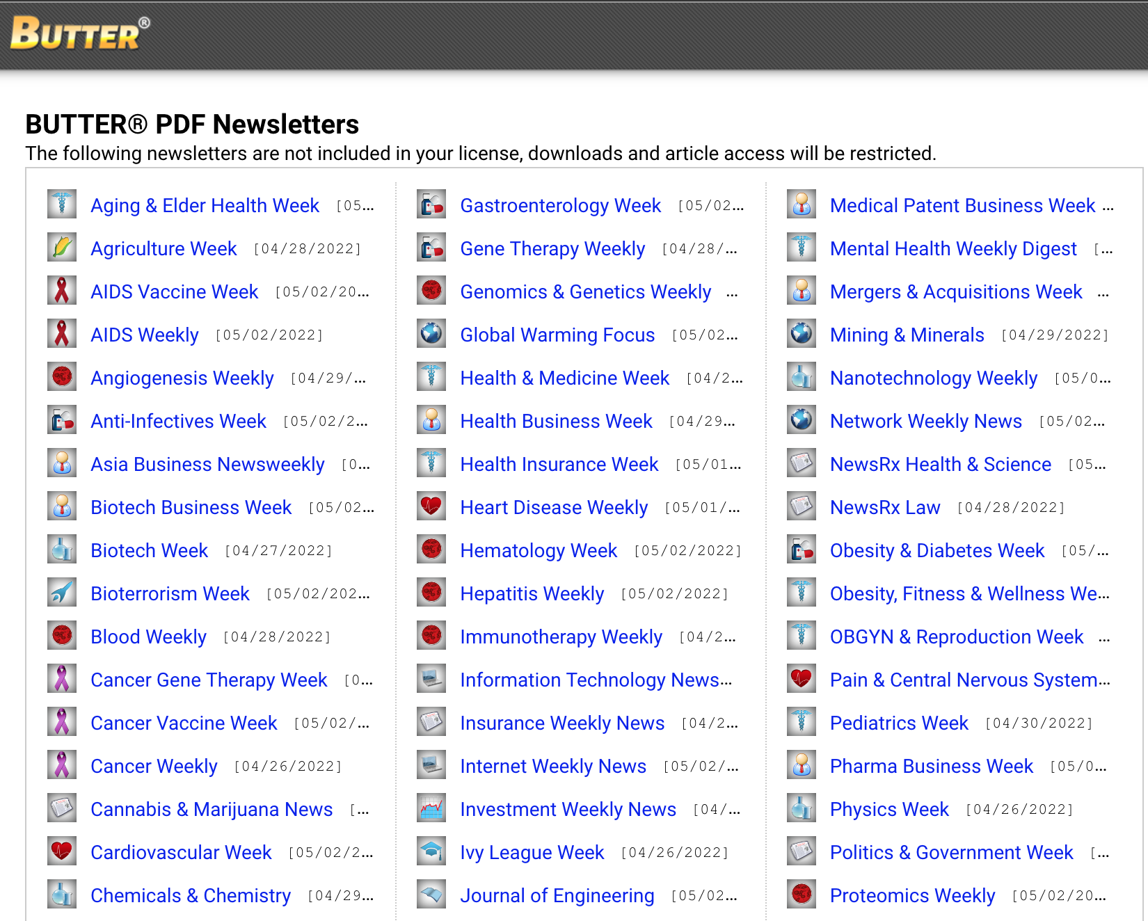Select Obesity & Diabetes Week link
Image resolution: width=1148 pixels, height=921 pixels.
tap(937, 551)
